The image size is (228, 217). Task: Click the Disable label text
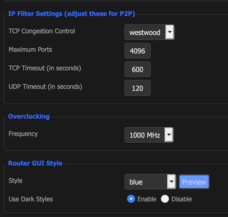181,199
